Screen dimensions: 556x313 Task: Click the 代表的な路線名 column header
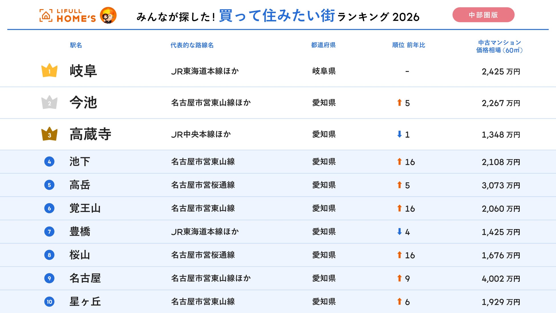[x=192, y=45]
